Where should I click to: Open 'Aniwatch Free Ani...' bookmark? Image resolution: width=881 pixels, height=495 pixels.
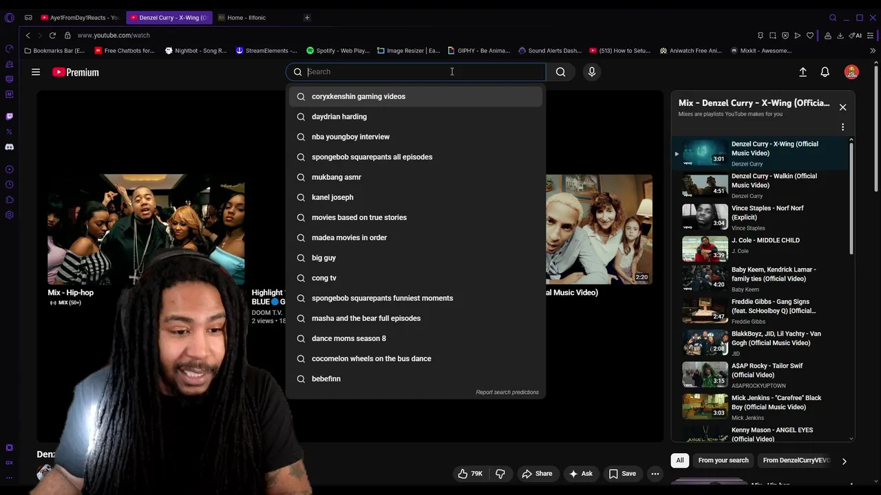coord(691,50)
